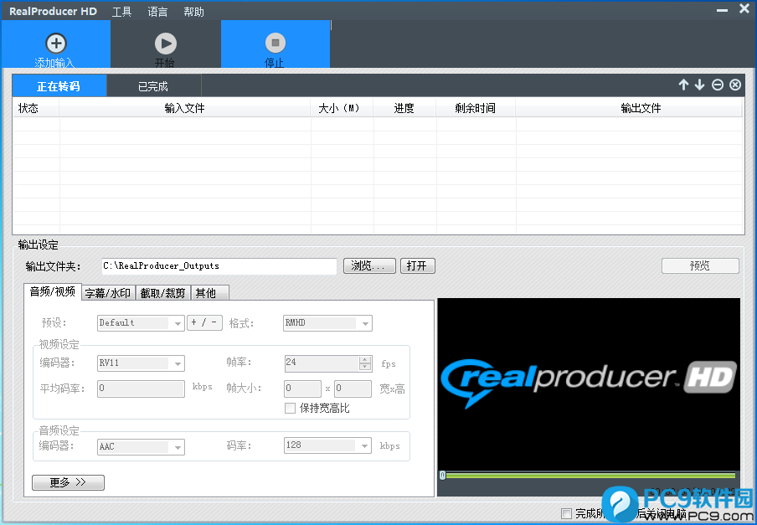This screenshot has height=525, width=757.
Task: Open the 工具 menu
Action: (x=121, y=12)
